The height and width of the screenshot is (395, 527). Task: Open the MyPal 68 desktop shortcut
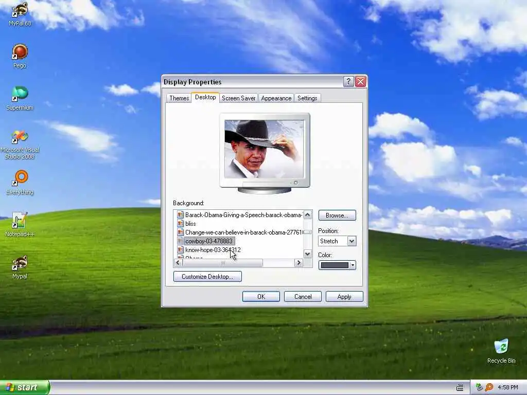click(20, 14)
